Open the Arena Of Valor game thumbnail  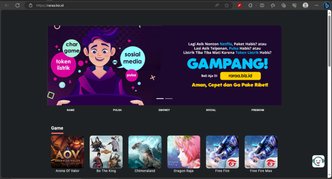click(x=67, y=152)
